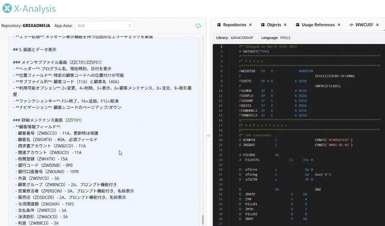Click the cloud download icon

[x=198, y=26]
